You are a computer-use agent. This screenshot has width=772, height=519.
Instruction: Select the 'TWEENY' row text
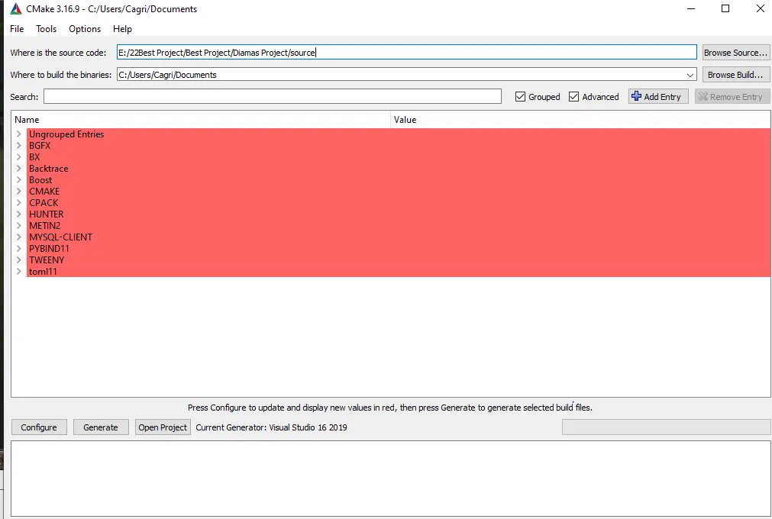click(47, 259)
